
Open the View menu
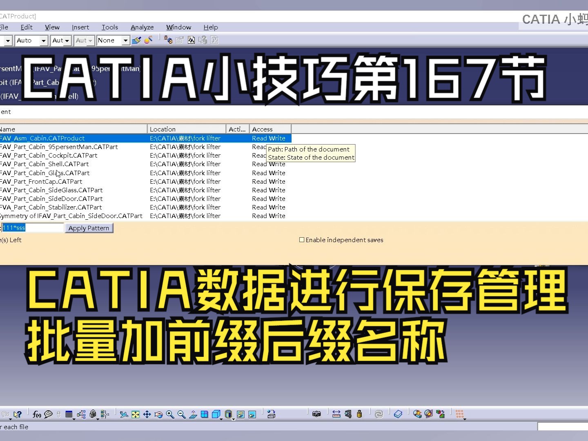click(x=52, y=27)
